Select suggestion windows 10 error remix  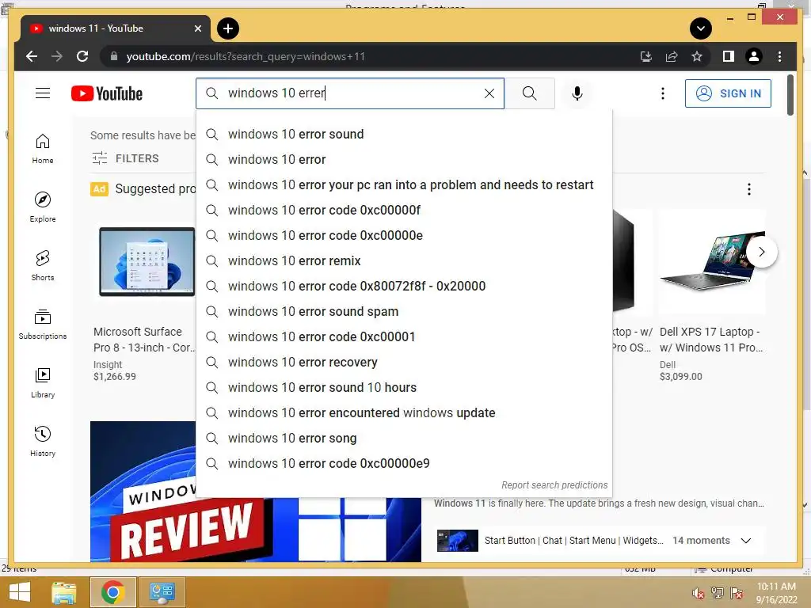click(x=405, y=260)
